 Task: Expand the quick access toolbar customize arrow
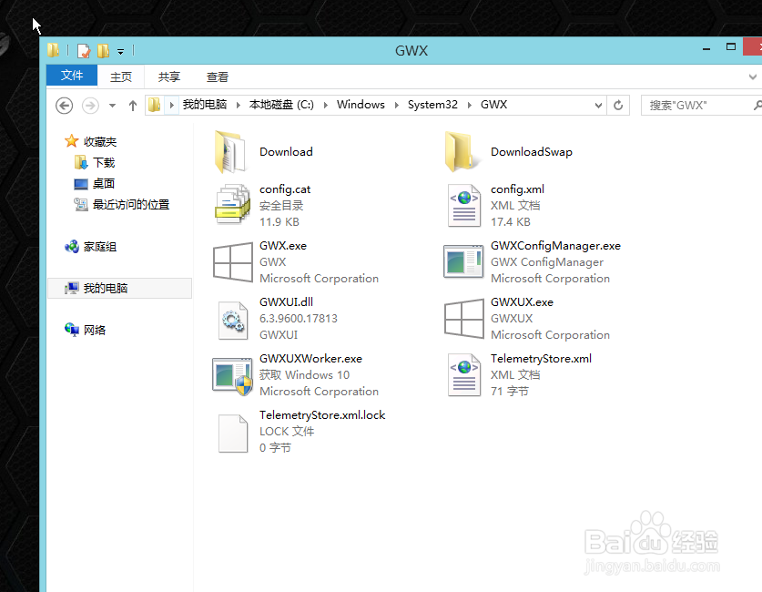119,52
